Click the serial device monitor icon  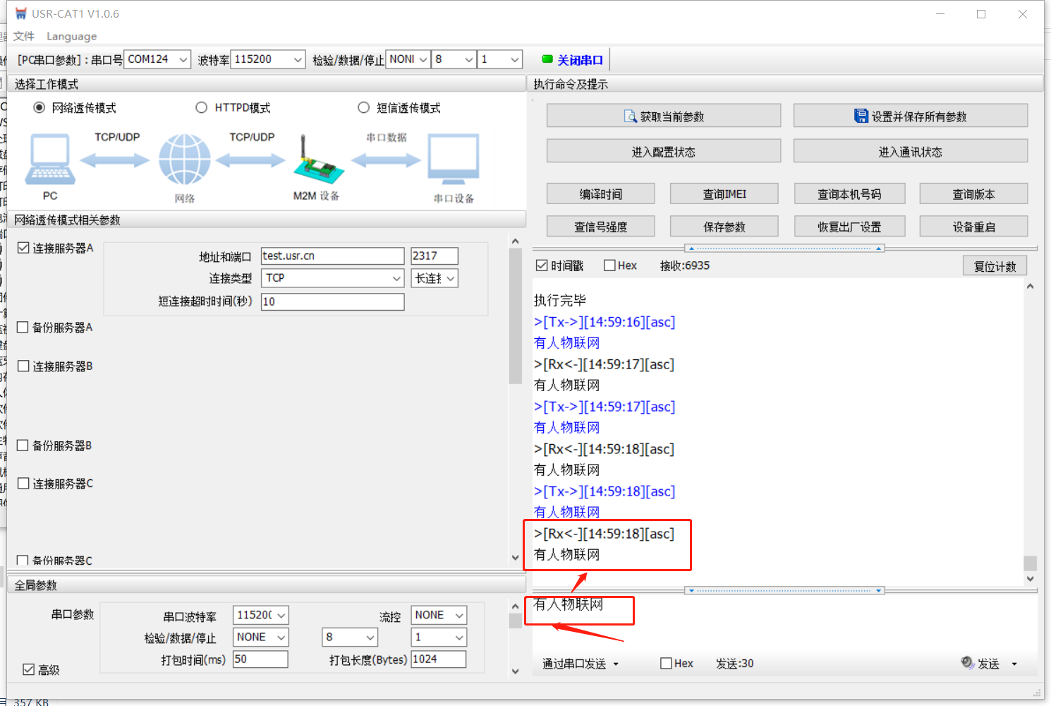tap(454, 160)
